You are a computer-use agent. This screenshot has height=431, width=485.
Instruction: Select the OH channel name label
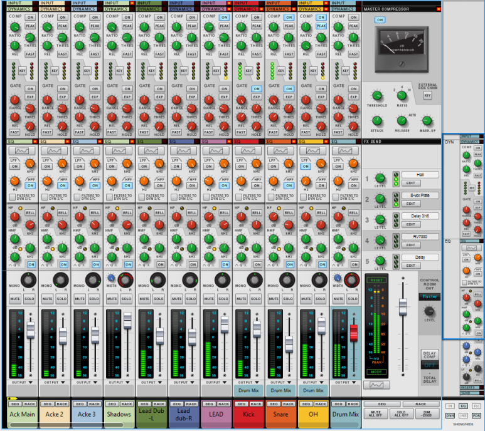tap(312, 414)
